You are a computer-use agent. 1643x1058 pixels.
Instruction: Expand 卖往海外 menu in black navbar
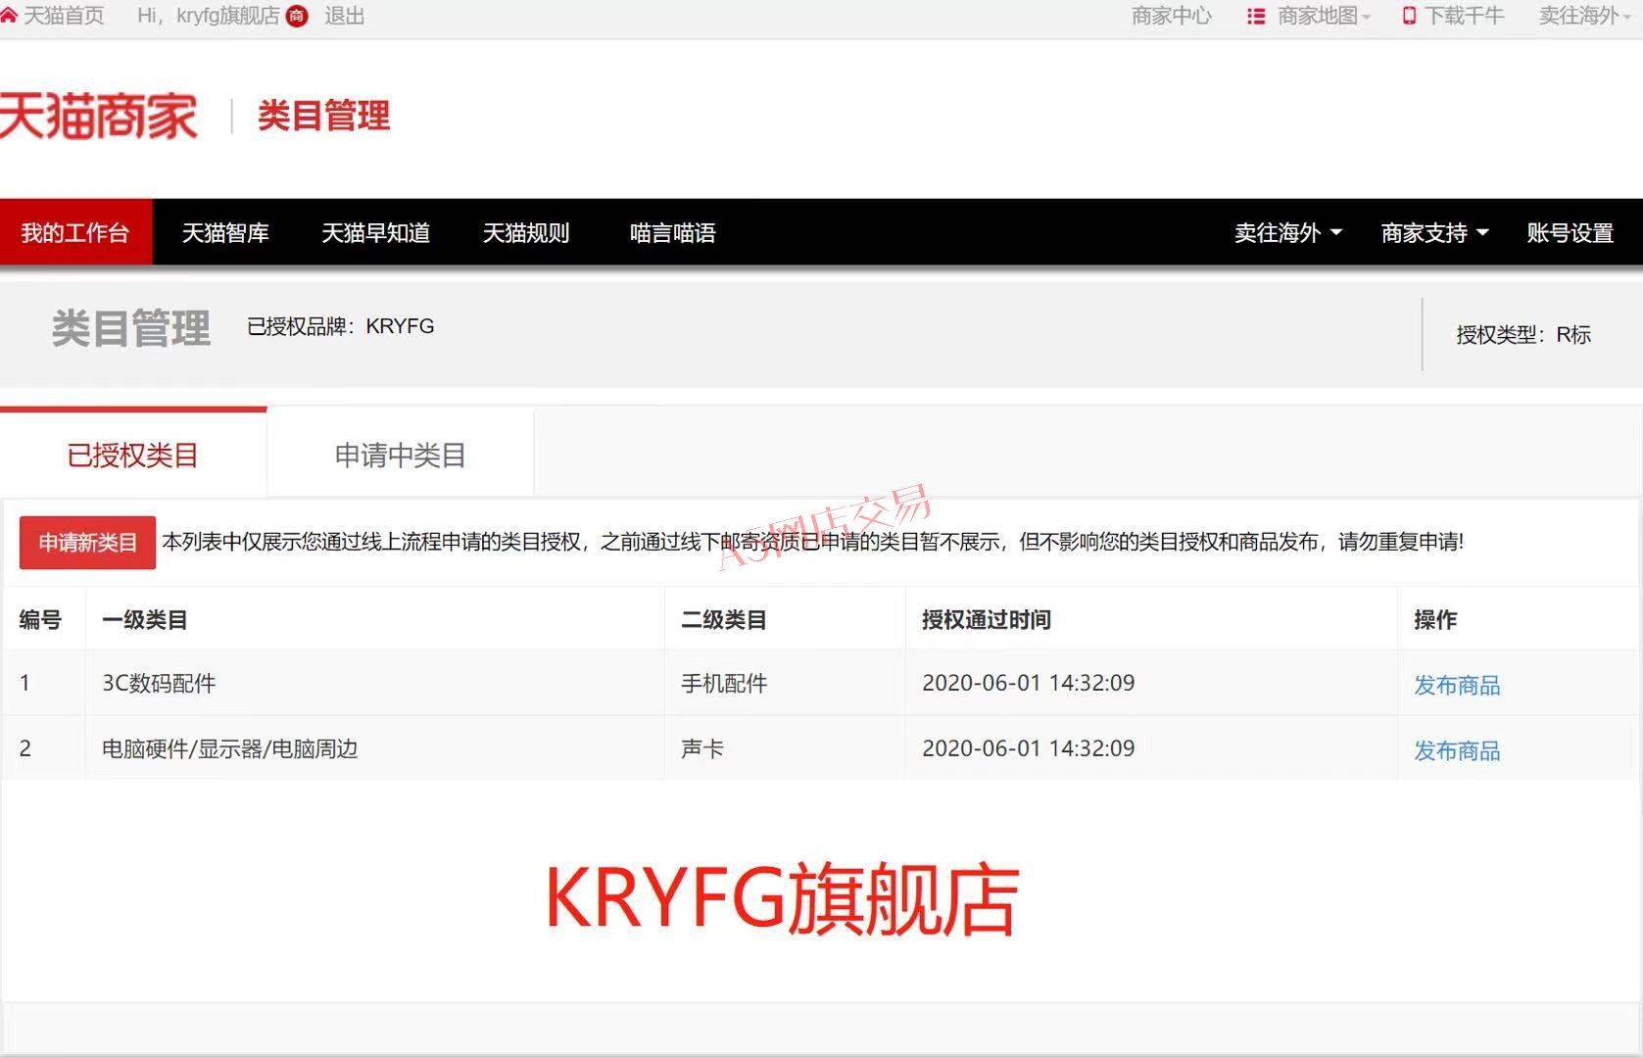(x=1287, y=233)
